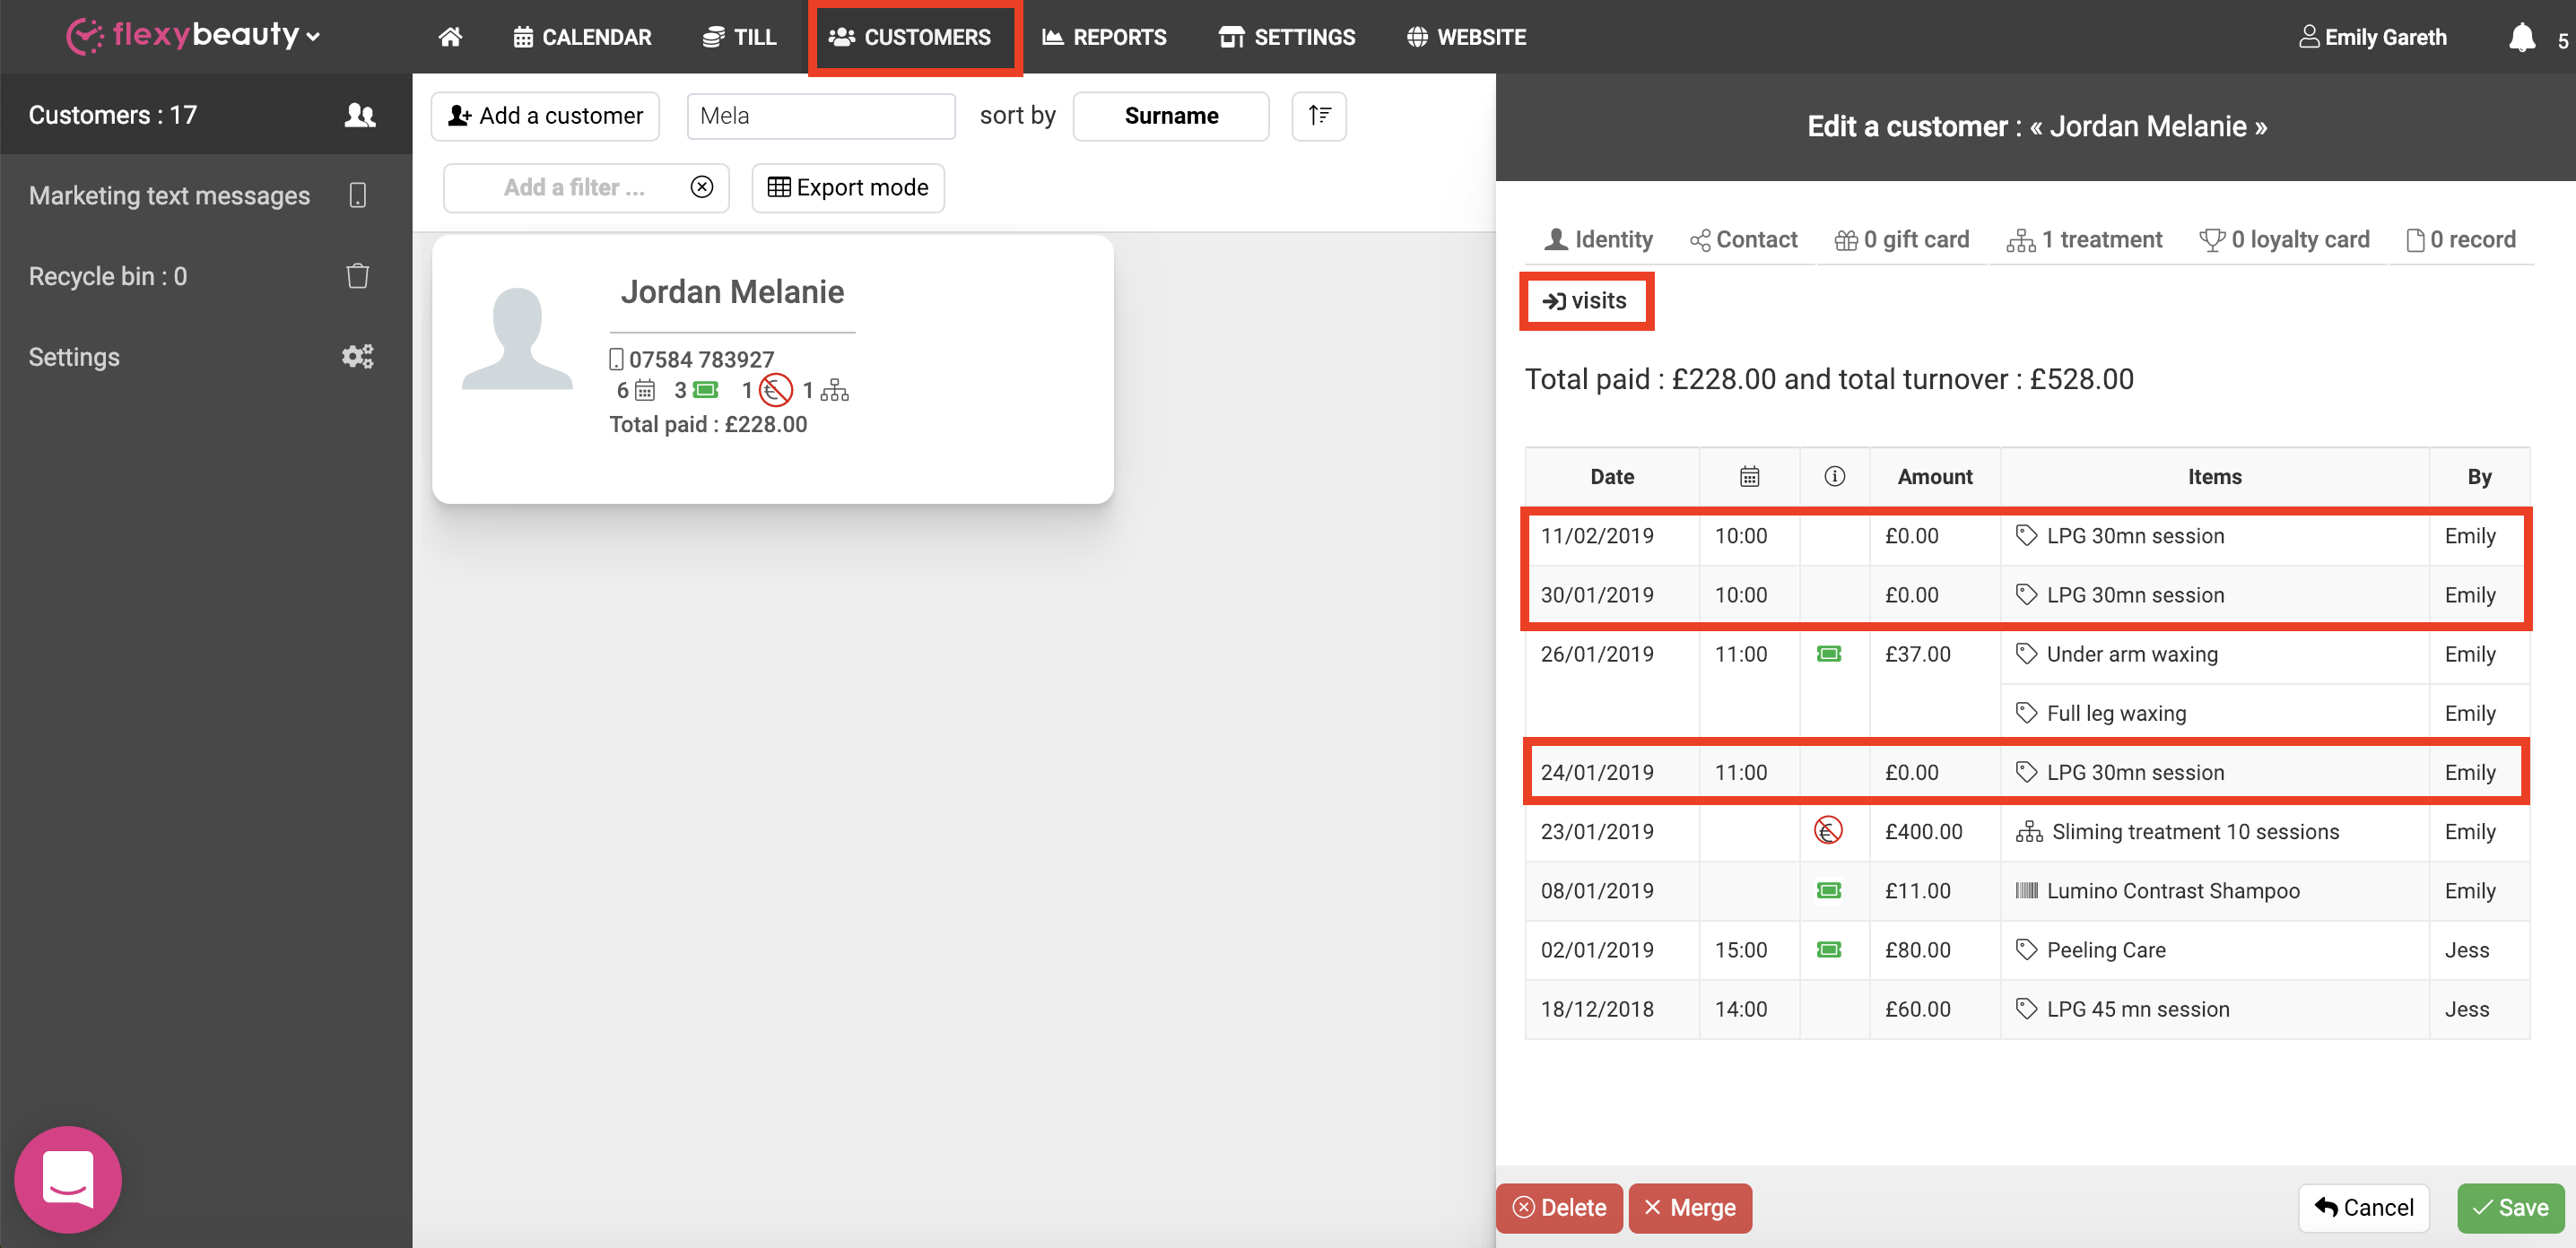The width and height of the screenshot is (2576, 1248).
Task: Open the flexybeauty logo dropdown
Action: pos(194,36)
